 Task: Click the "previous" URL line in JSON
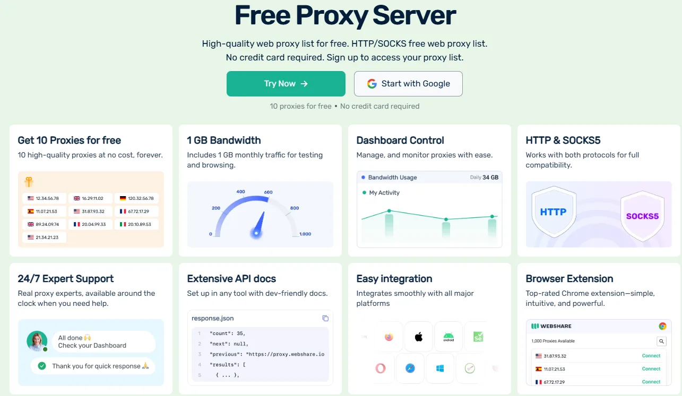267,354
